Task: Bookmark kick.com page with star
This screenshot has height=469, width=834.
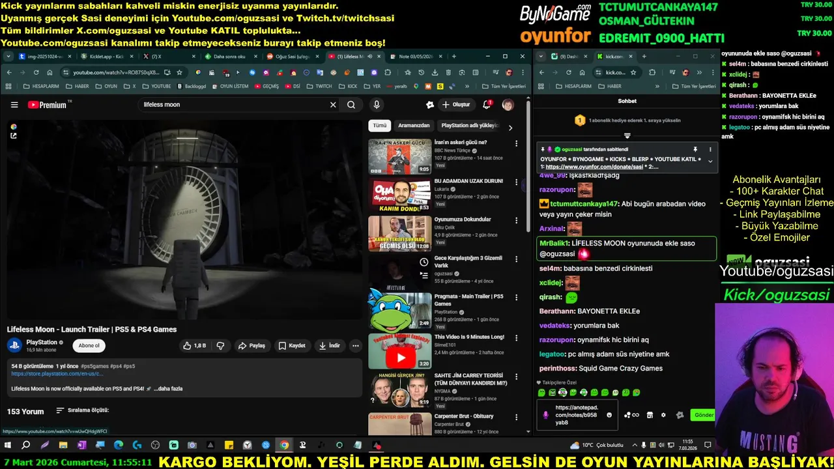Action: 634,72
